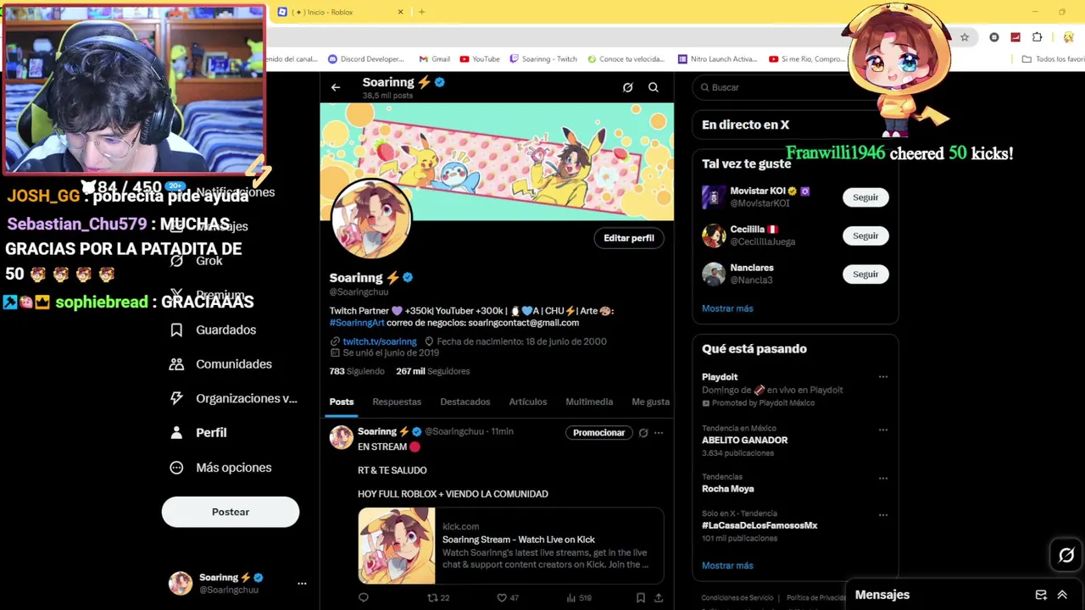The image size is (1085, 610).
Task: Open the Grok icon in profile header
Action: pyautogui.click(x=627, y=87)
